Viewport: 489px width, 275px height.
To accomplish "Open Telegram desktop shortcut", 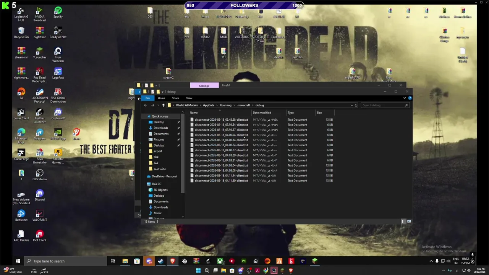I will [x=40, y=134].
